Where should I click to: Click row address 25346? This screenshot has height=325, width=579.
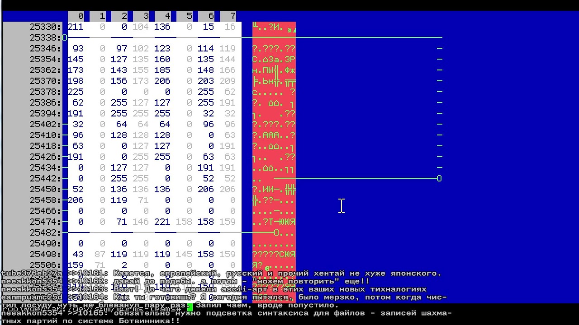point(45,49)
